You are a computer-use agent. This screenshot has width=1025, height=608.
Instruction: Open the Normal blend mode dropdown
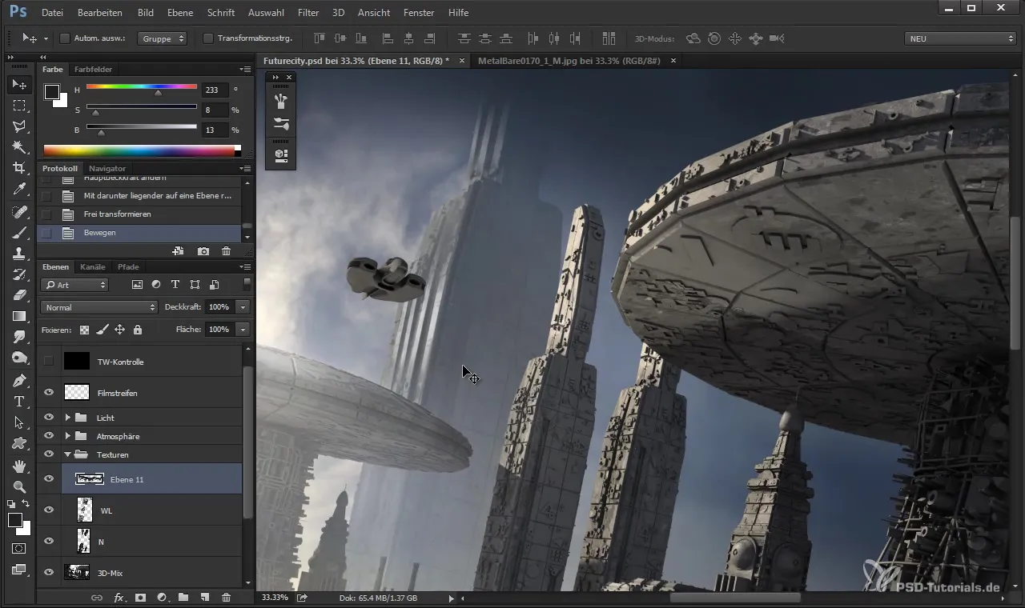coord(99,307)
